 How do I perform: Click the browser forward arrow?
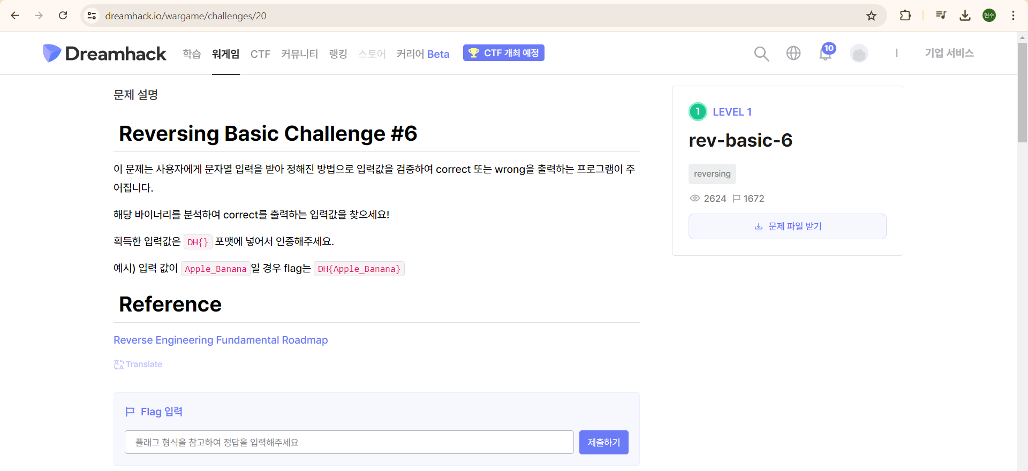coord(39,16)
